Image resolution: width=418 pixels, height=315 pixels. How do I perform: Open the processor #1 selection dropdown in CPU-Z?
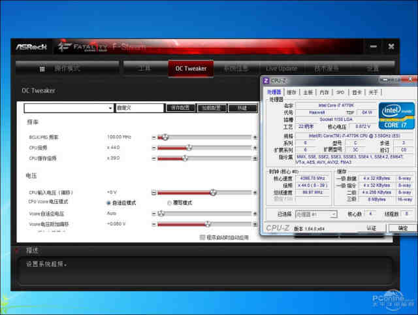[x=316, y=214]
